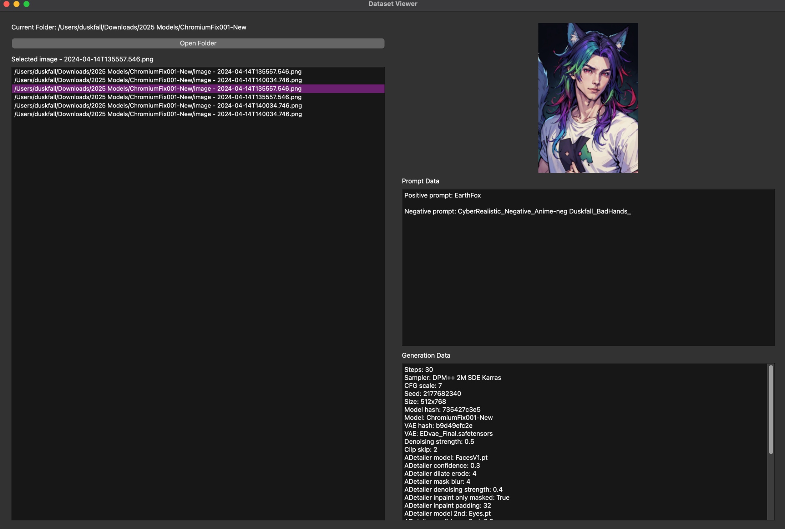
Task: Click the Current Folder path label
Action: click(129, 27)
